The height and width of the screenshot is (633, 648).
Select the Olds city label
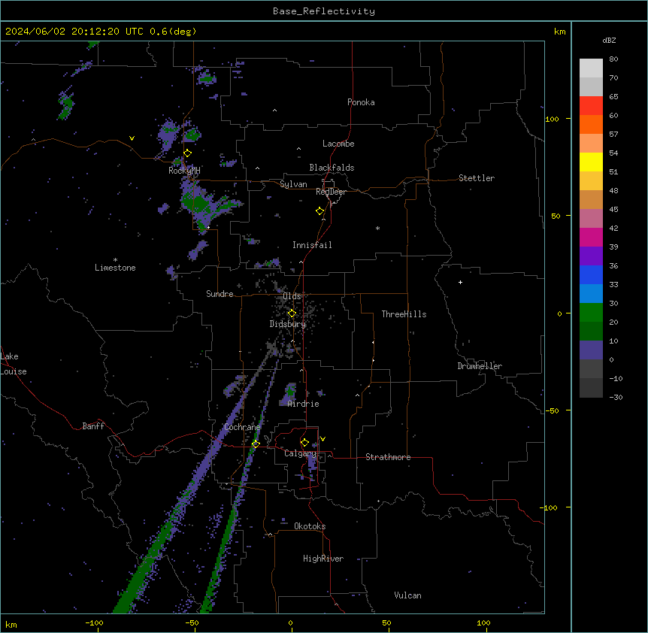coord(292,296)
